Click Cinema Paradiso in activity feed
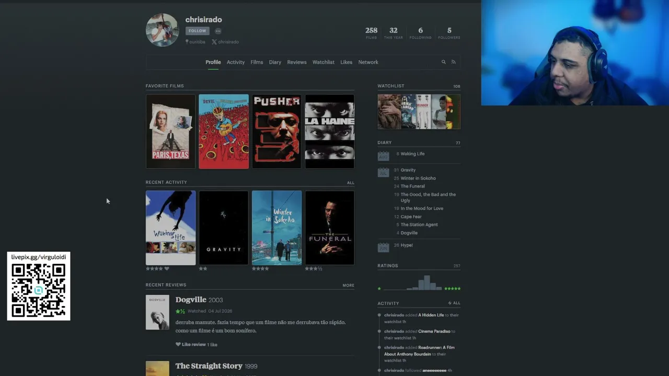This screenshot has height=376, width=669. click(x=434, y=332)
